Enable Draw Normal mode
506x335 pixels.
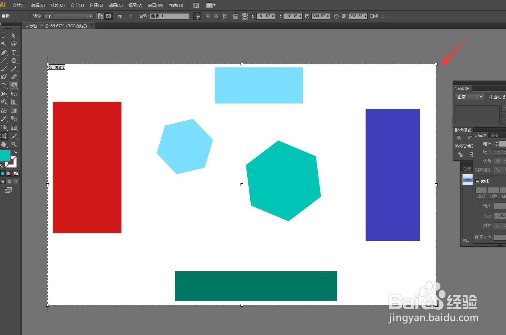click(3, 182)
